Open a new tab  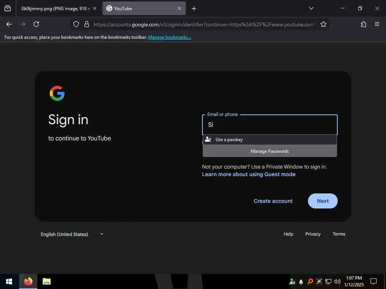(194, 9)
